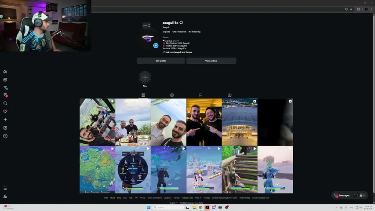Click the settings gear beside seagull1x
375x211 pixels.
point(181,22)
